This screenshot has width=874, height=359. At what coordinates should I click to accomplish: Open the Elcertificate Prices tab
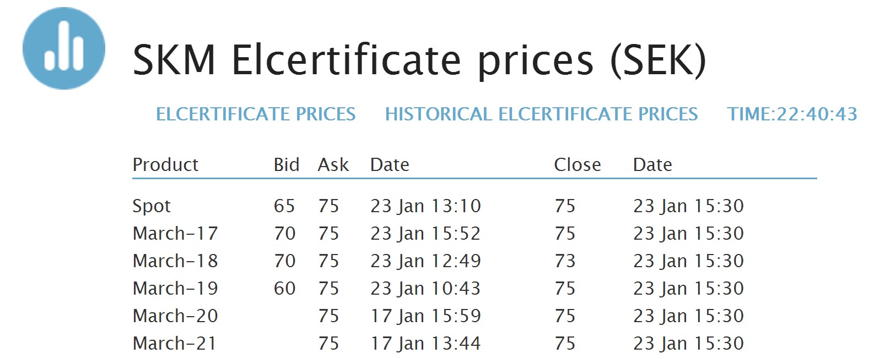pyautogui.click(x=256, y=114)
